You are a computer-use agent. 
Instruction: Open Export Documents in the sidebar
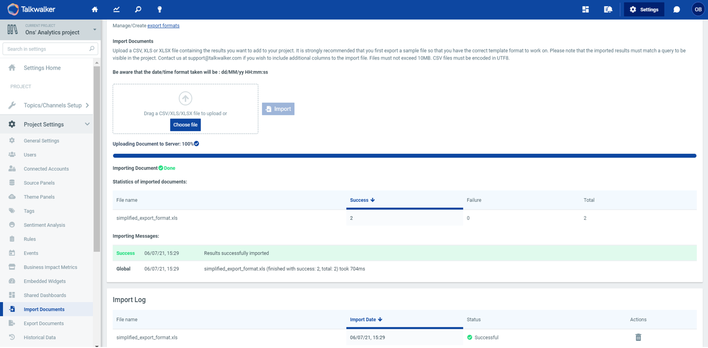pos(43,323)
